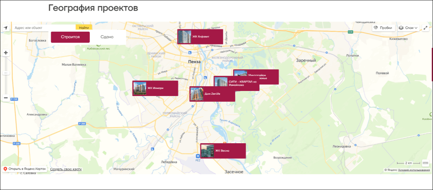Viewport: 433px width, 190px height.
Task: Open the Создать свою карту link
Action: click(66, 169)
